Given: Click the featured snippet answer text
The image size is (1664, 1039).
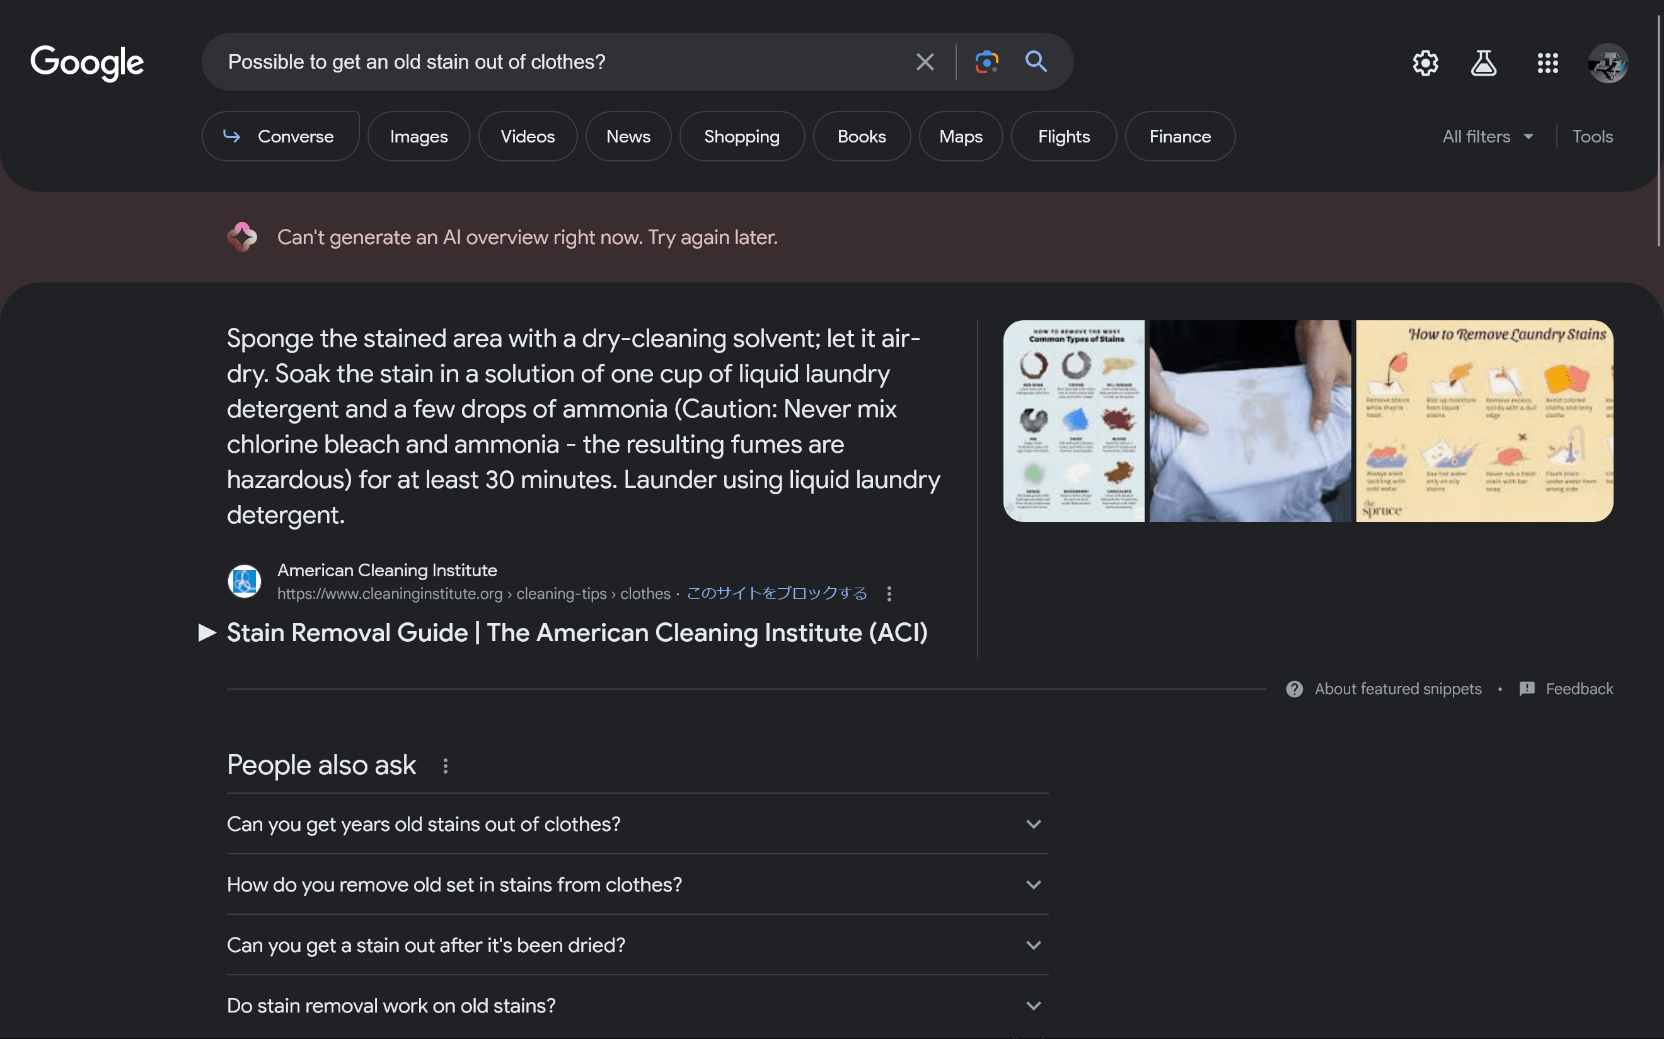Looking at the screenshot, I should tap(583, 426).
